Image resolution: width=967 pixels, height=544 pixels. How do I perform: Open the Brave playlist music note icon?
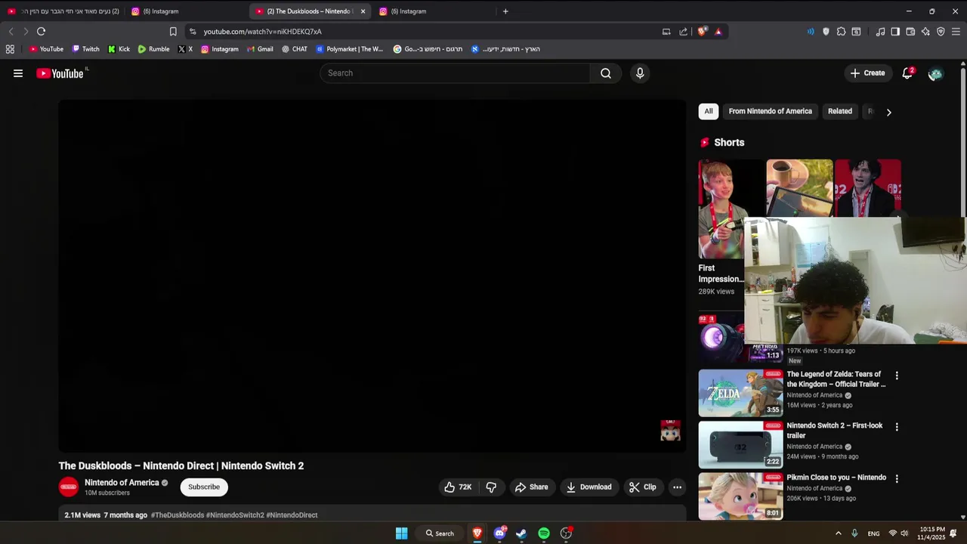tap(880, 32)
